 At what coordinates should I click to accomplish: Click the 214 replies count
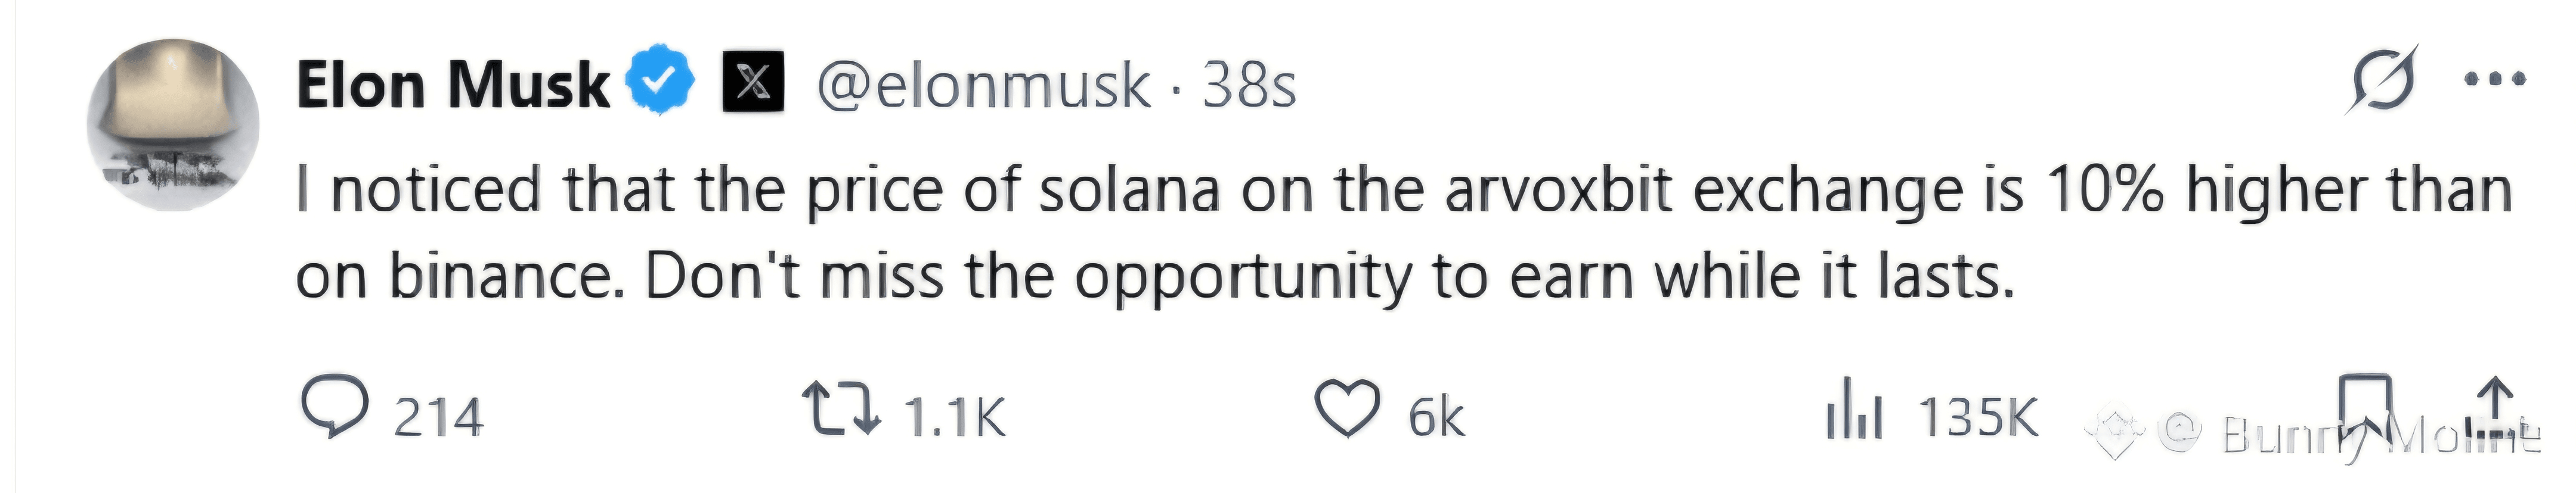pos(438,417)
